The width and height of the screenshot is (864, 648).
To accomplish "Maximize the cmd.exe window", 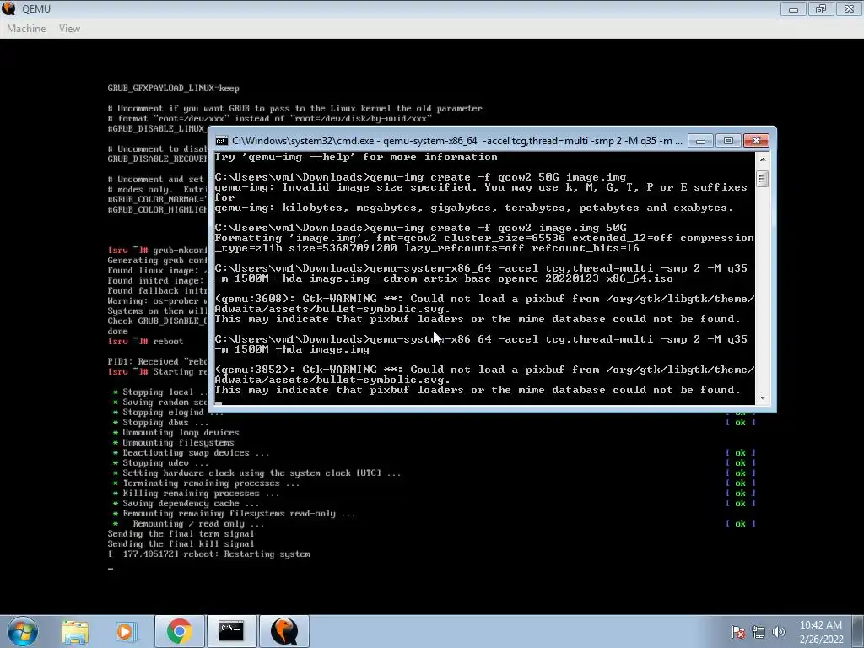I will point(728,141).
